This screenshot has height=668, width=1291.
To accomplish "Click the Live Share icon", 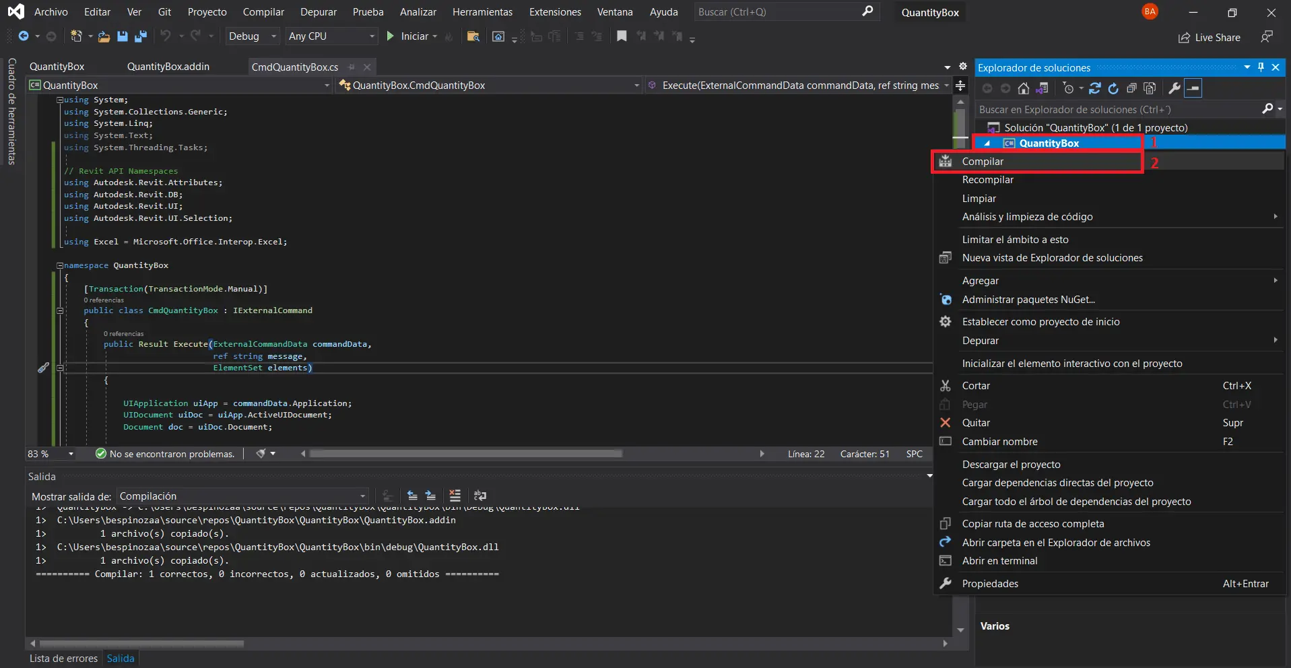I will pos(1184,38).
